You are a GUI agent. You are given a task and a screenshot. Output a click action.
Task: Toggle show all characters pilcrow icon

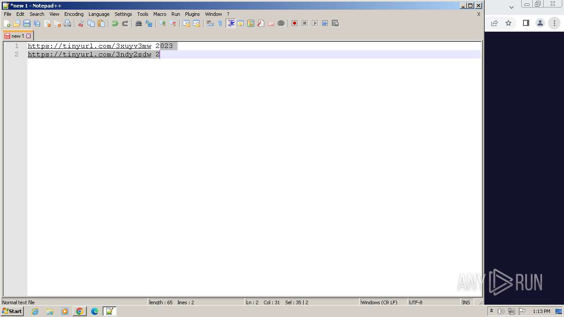pyautogui.click(x=220, y=23)
